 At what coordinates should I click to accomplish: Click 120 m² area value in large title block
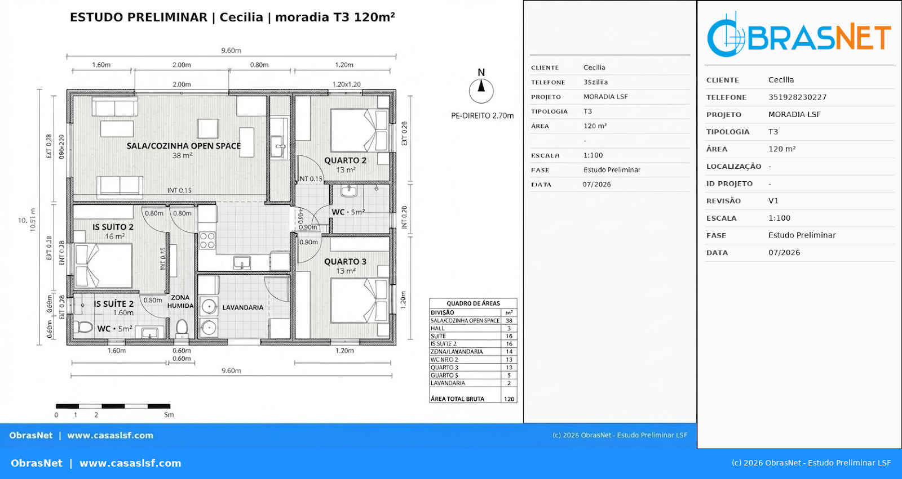click(x=782, y=149)
